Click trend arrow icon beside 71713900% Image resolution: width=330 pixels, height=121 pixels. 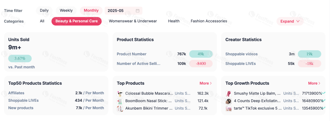(x=324, y=93)
